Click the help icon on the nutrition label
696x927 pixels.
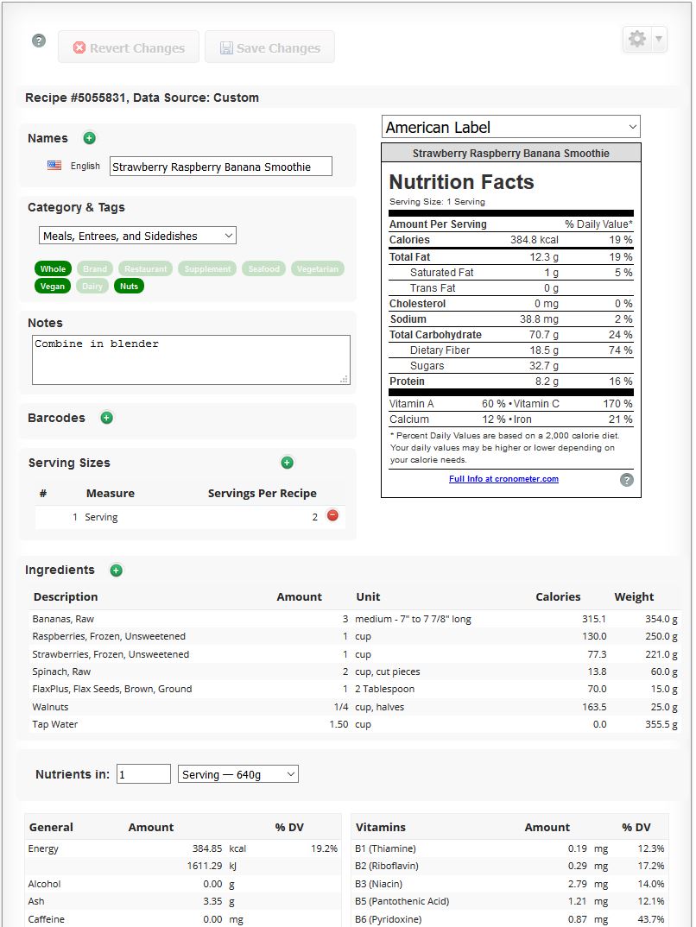(627, 480)
